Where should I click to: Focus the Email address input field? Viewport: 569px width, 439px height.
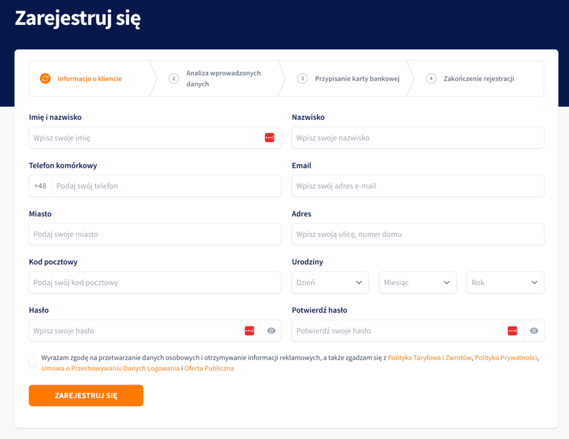click(x=417, y=186)
